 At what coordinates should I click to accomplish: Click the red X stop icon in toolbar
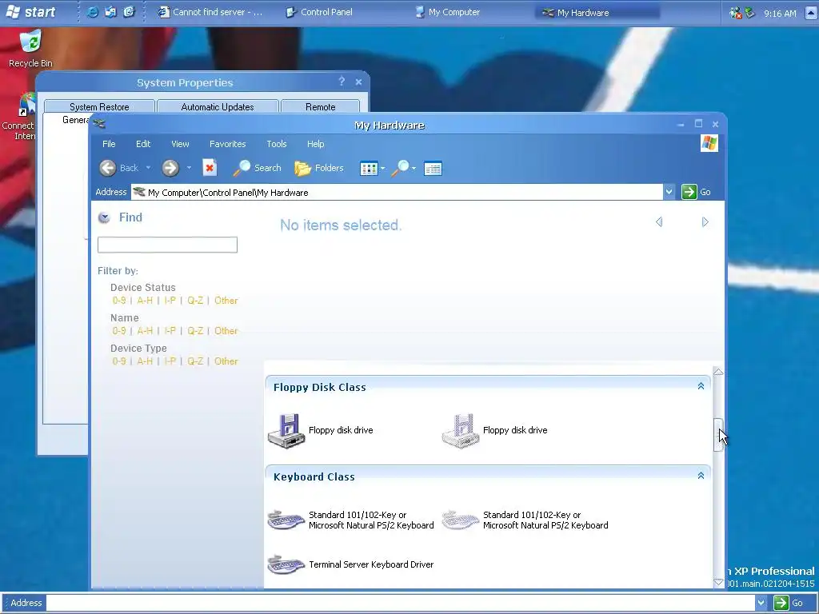[210, 168]
